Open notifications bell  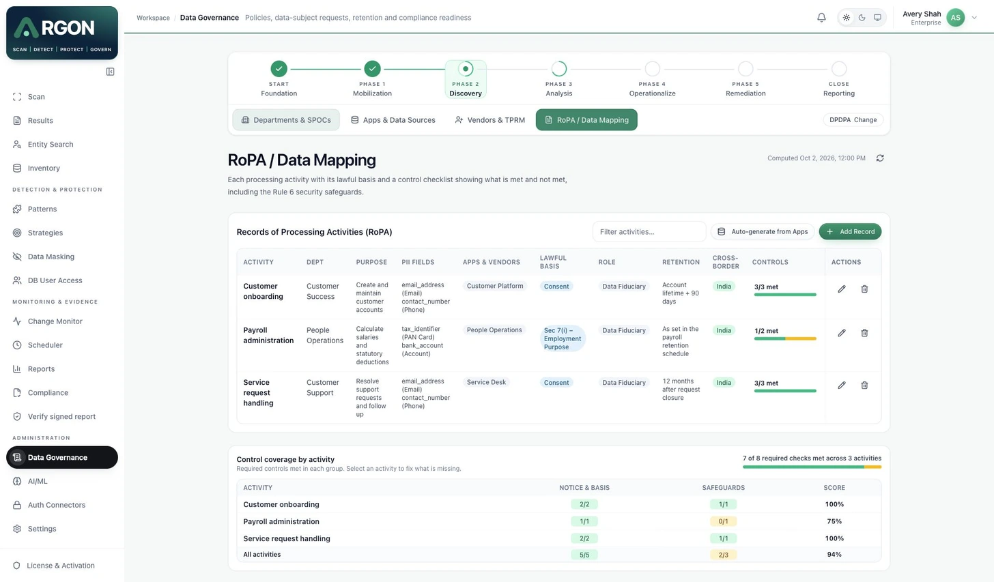(x=821, y=18)
